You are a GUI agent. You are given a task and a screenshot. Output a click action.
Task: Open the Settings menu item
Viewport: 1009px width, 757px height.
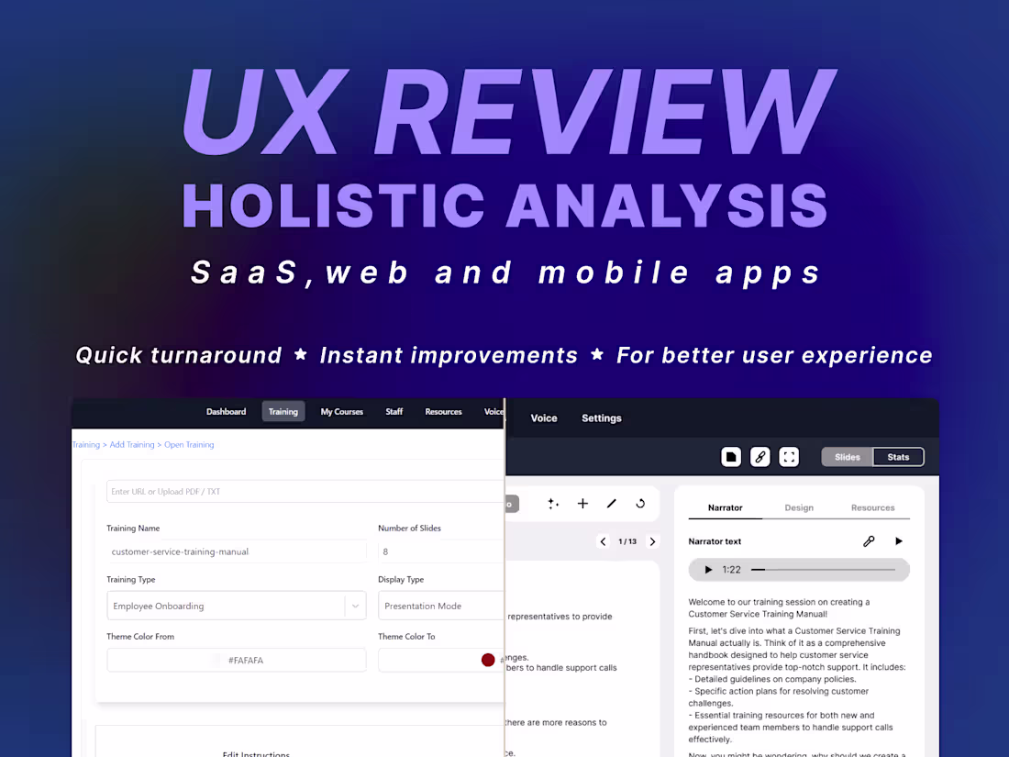tap(601, 417)
